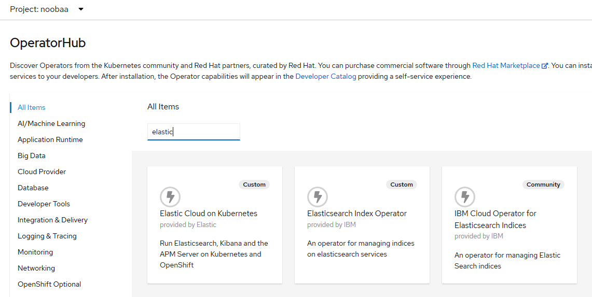Go to the Developer Catalog link
Screen dimensions: 592x297
[x=325, y=76]
